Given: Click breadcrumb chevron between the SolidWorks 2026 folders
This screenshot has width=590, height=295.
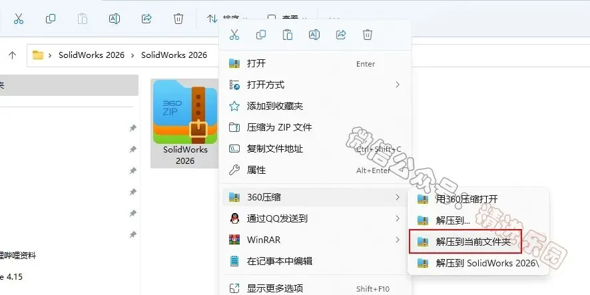Looking at the screenshot, I should (133, 55).
